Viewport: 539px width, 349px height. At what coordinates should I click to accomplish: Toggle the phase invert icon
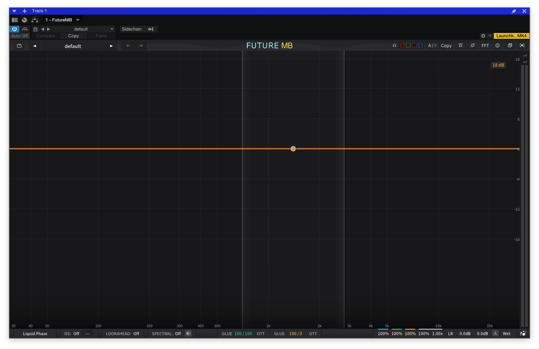pos(472,46)
